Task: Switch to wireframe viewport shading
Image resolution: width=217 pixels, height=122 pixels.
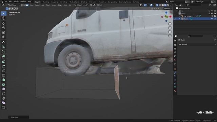Action: tap(160, 5)
